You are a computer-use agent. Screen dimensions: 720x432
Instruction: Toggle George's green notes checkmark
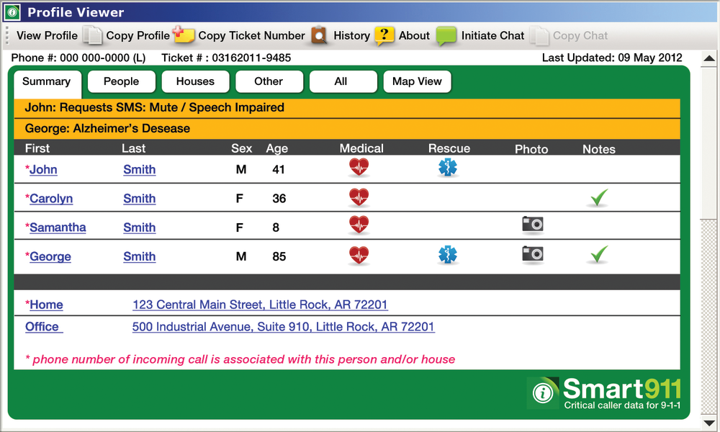point(598,253)
